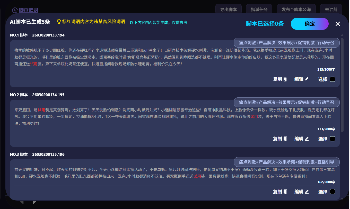The width and height of the screenshot is (350, 209).
Task: Click the structure tag pill on NO.1 script
Action: [x=286, y=42]
